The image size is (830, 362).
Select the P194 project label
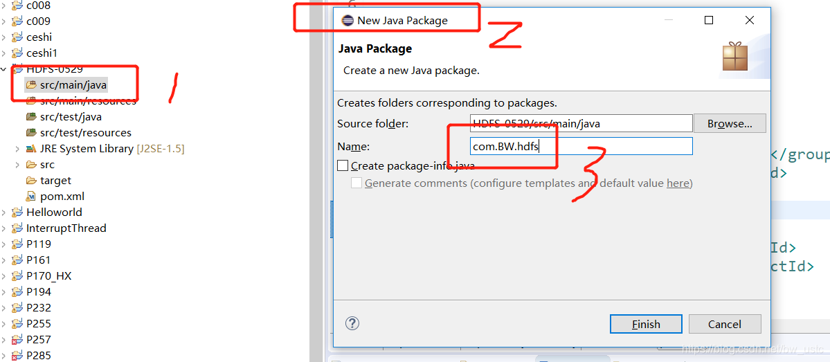39,291
